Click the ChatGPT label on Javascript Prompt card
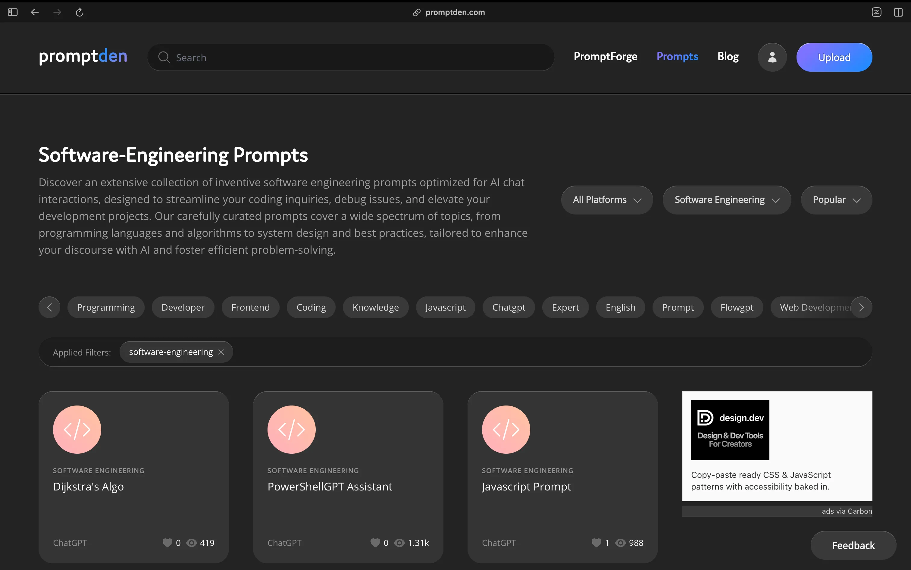 coord(499,543)
